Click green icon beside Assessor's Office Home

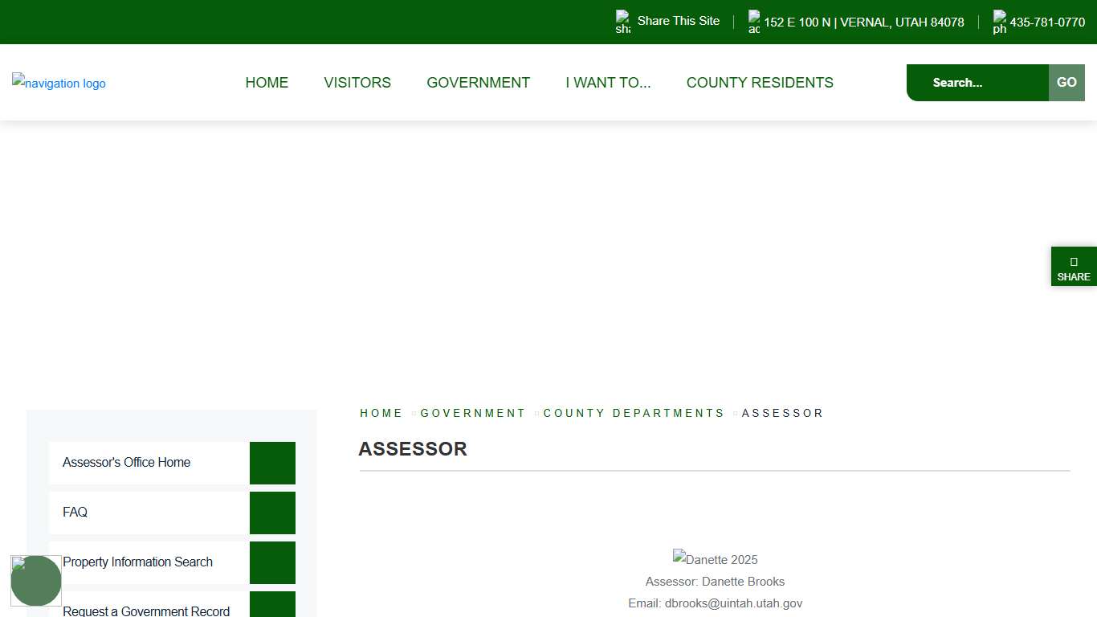[272, 463]
